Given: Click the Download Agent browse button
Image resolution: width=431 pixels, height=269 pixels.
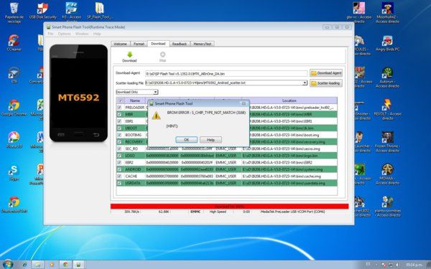Looking at the screenshot, I should (326, 73).
